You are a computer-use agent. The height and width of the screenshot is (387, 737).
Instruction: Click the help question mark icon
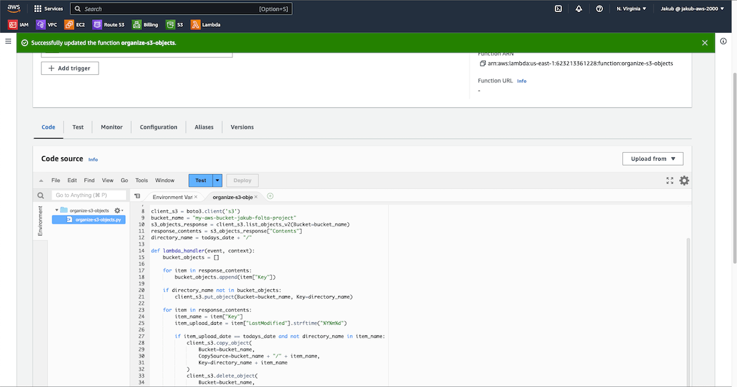coord(599,9)
